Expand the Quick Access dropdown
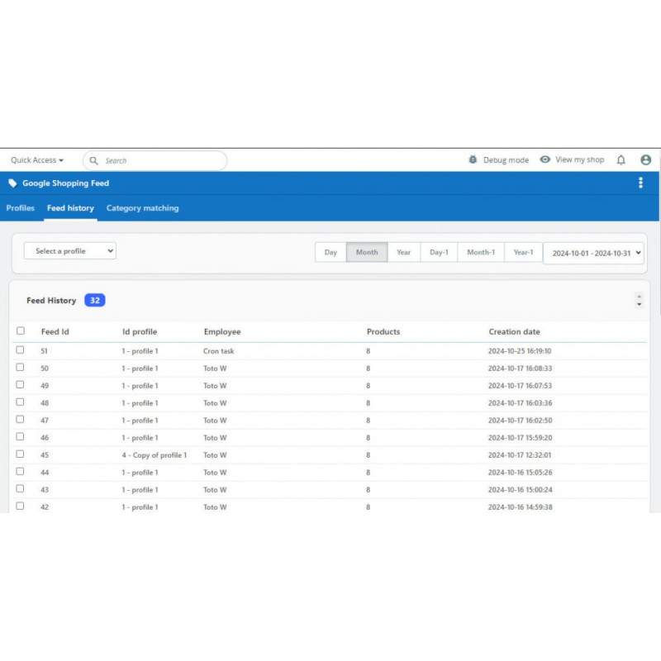This screenshot has width=661, height=661. point(37,160)
